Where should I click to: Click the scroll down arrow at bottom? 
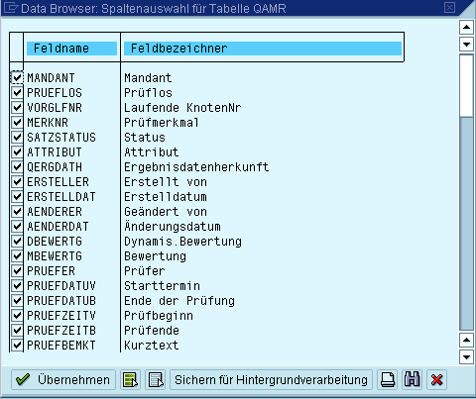(466, 356)
